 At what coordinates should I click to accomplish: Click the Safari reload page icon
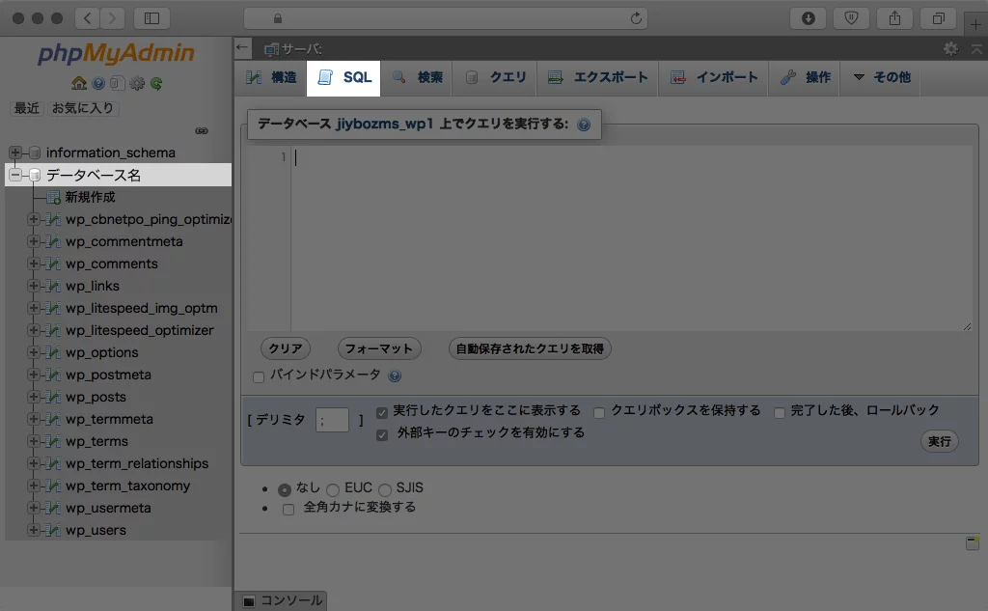click(636, 18)
